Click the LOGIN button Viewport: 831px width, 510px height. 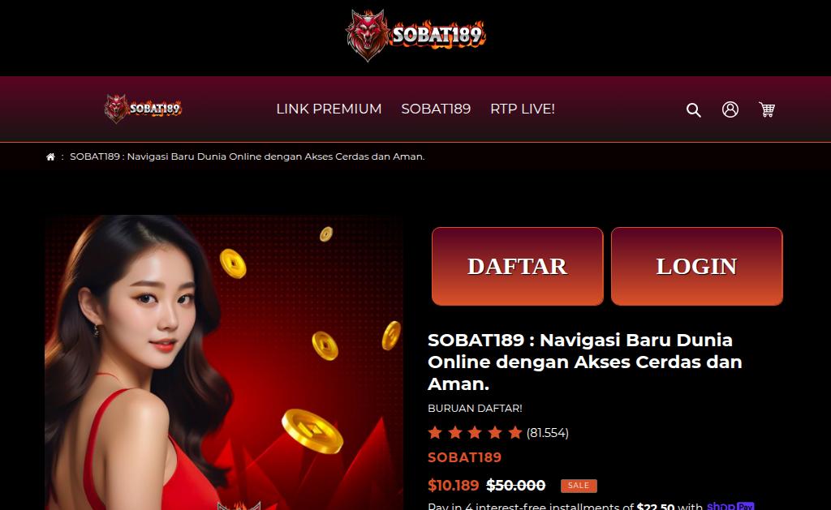[x=696, y=267]
